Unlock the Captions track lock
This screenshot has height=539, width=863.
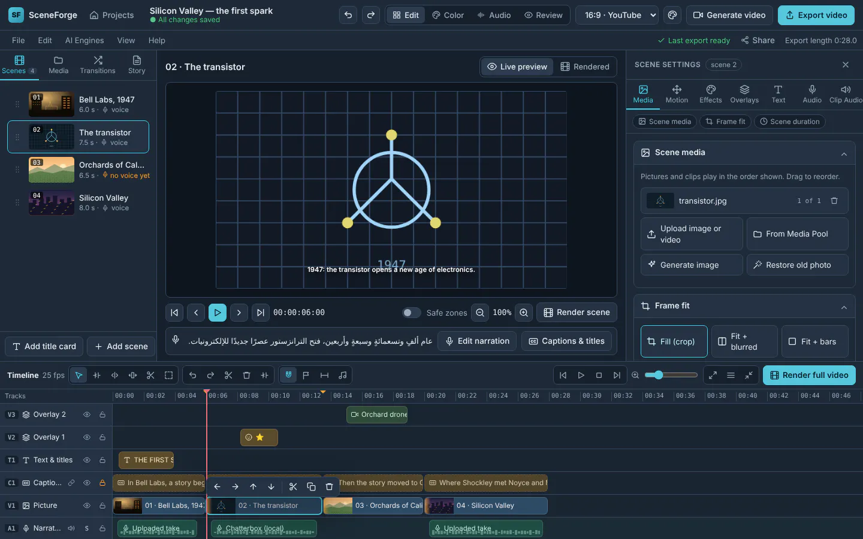point(102,483)
